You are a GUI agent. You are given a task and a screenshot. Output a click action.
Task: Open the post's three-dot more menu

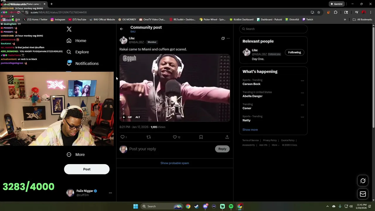point(228,38)
